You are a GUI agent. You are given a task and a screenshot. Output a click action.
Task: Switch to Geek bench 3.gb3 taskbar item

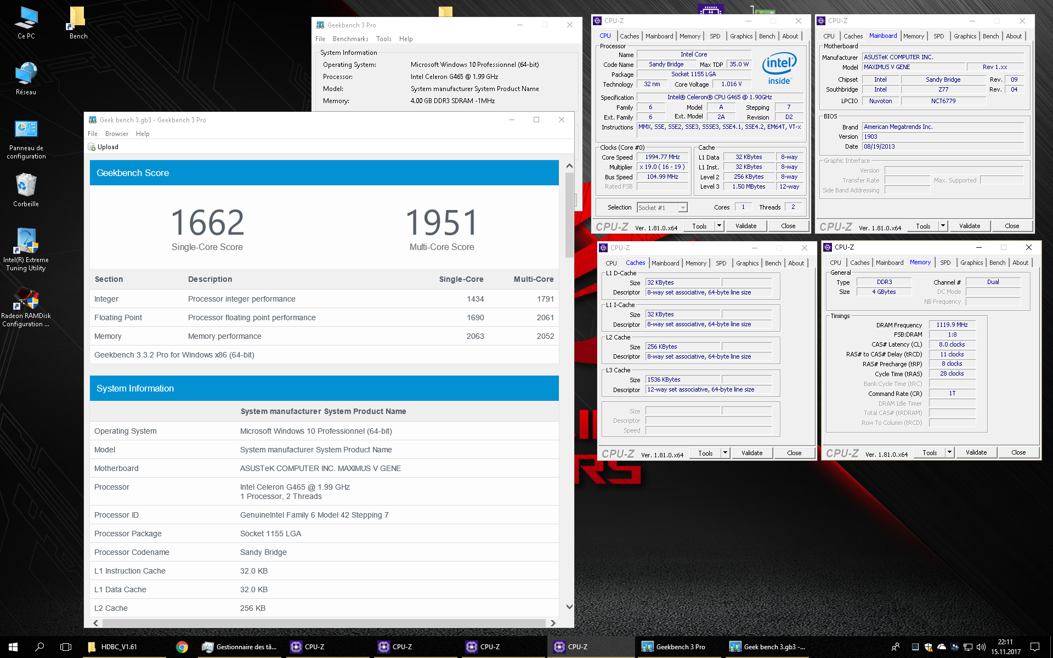click(767, 647)
